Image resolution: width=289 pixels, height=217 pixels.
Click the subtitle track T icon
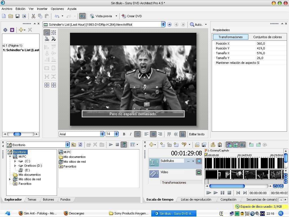pyautogui.click(x=154, y=162)
